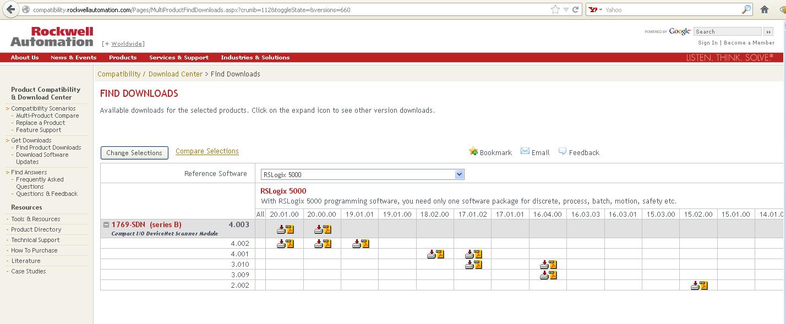Viewport: 786px width, 324px height.
Task: Open Find Product Downloads in the sidebar
Action: [48, 147]
